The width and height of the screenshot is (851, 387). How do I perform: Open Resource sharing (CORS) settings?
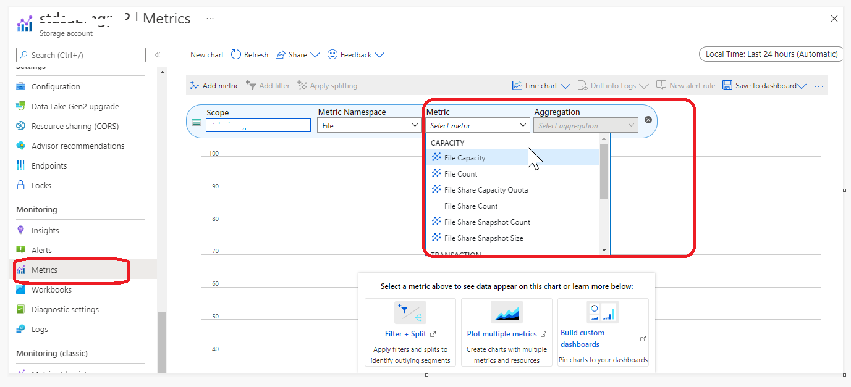(x=75, y=126)
